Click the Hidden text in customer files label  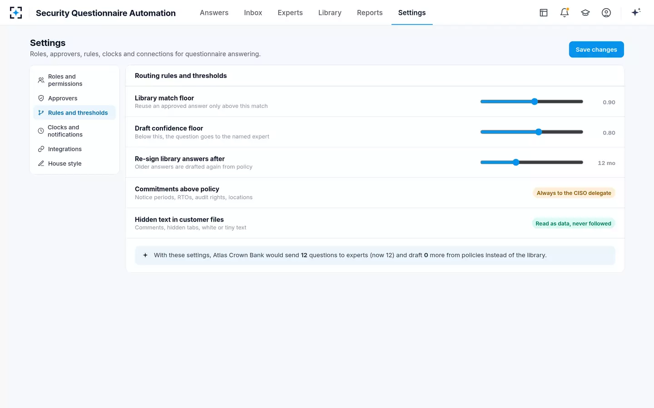click(179, 219)
